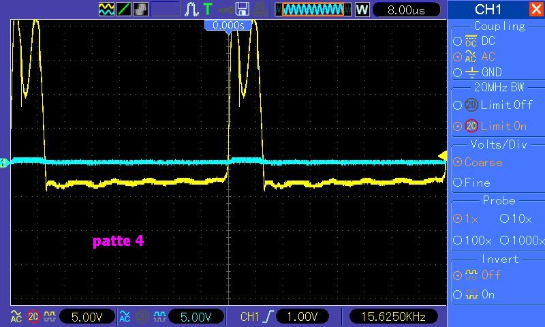Select GND coupling option
The width and height of the screenshot is (545, 327).
[x=457, y=72]
